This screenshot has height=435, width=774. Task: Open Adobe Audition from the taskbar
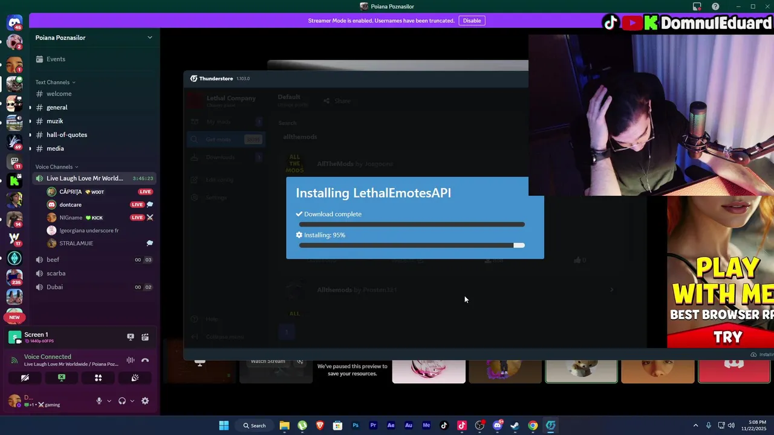(x=409, y=425)
